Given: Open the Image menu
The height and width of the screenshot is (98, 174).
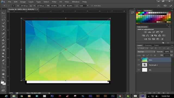Looking at the screenshot, I should (x=23, y=2).
